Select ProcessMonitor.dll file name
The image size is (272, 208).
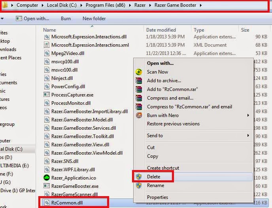[x=71, y=103]
